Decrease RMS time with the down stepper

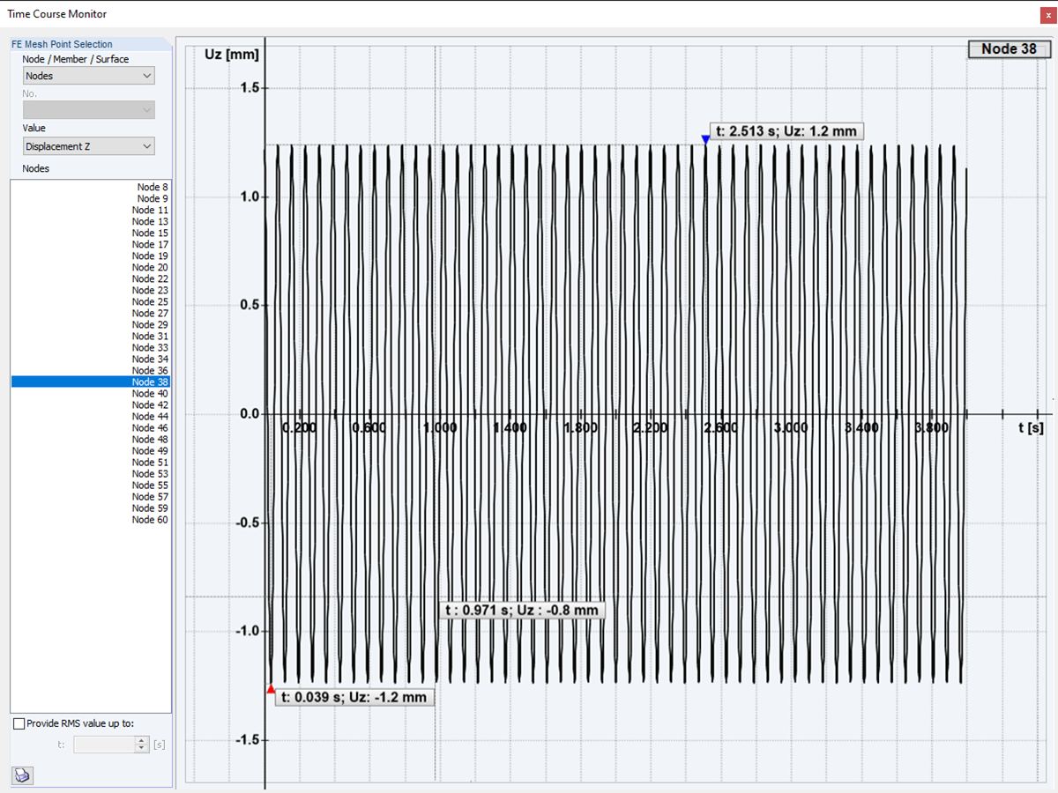[x=143, y=748]
